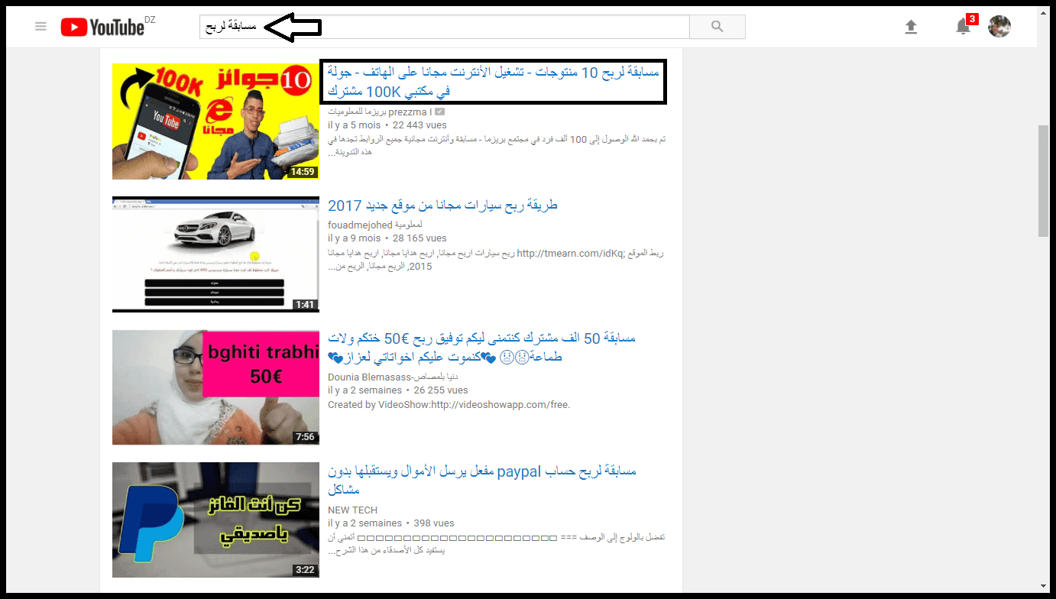This screenshot has width=1056, height=599.
Task: Open the first video title link
Action: pos(493,82)
